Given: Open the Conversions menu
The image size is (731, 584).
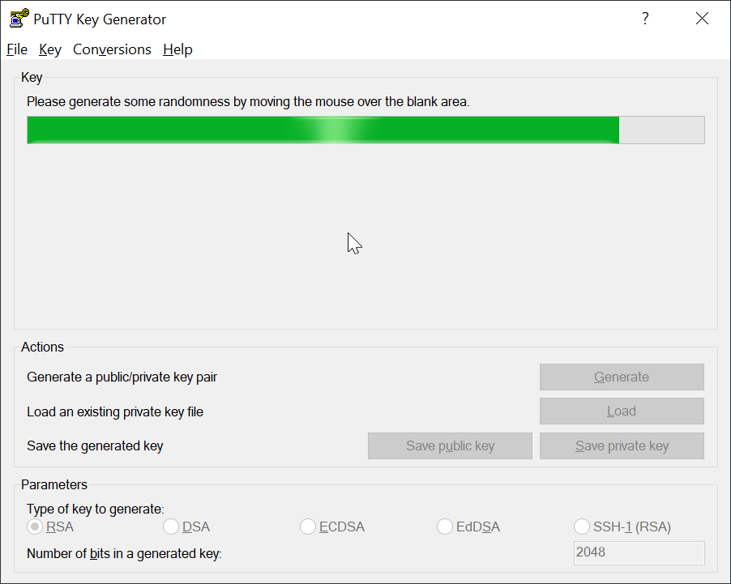Looking at the screenshot, I should 112,49.
